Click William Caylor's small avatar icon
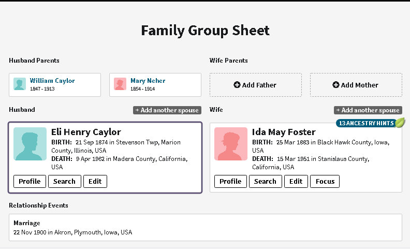Viewport: 410px width, 251px height. tap(20, 84)
